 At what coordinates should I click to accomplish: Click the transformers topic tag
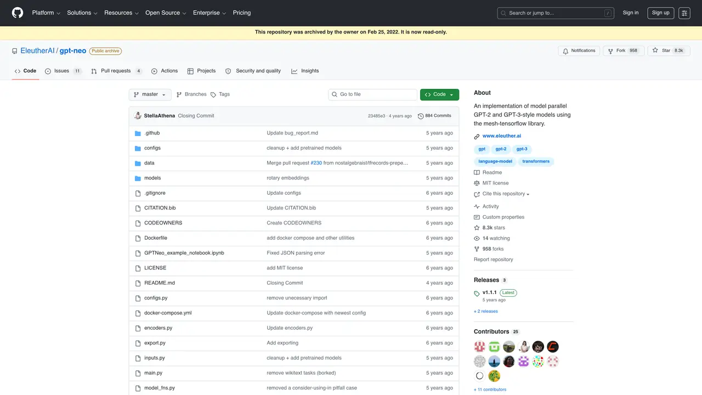pyautogui.click(x=536, y=162)
